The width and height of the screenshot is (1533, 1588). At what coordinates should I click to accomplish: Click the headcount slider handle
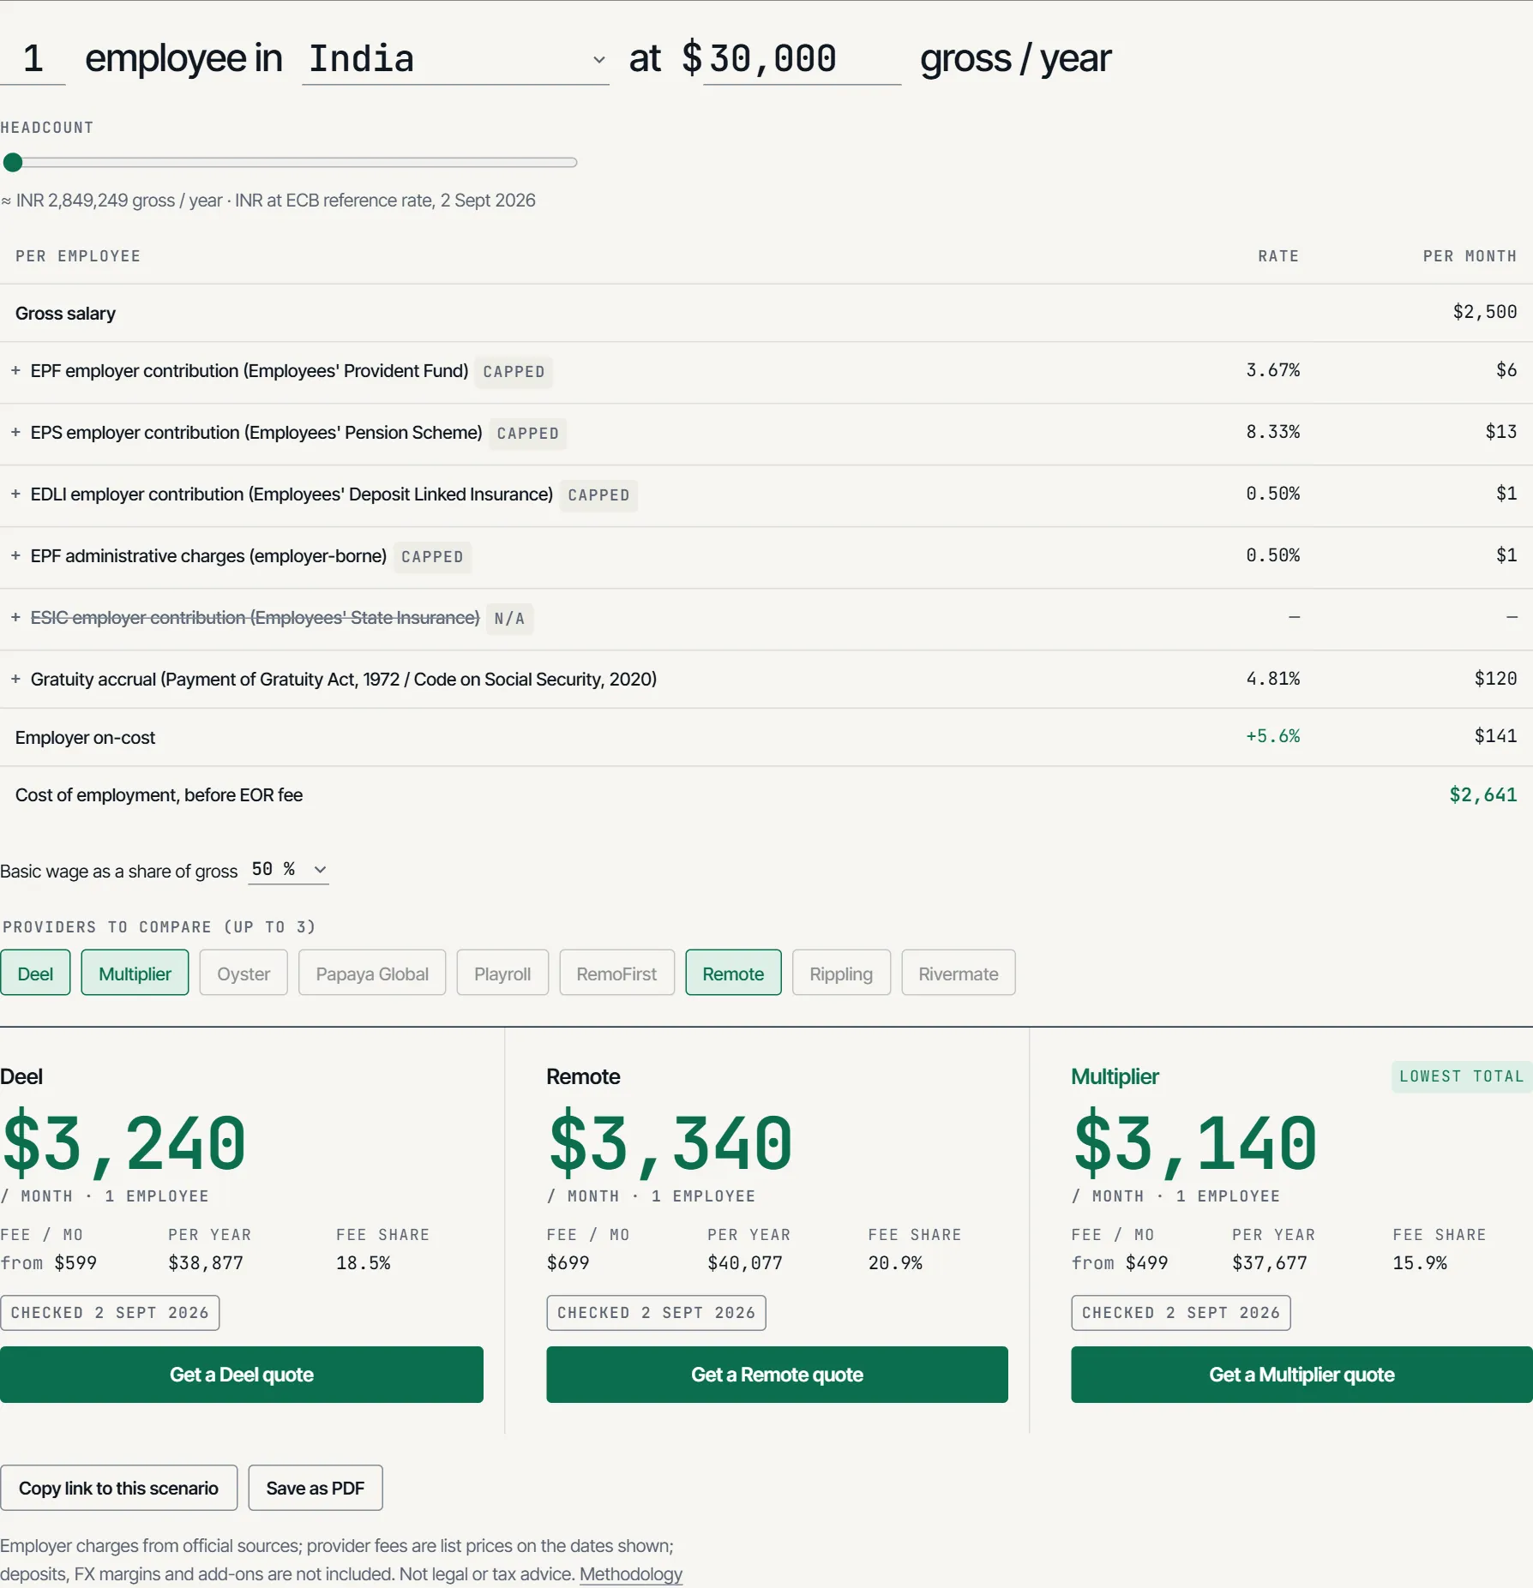(x=13, y=162)
